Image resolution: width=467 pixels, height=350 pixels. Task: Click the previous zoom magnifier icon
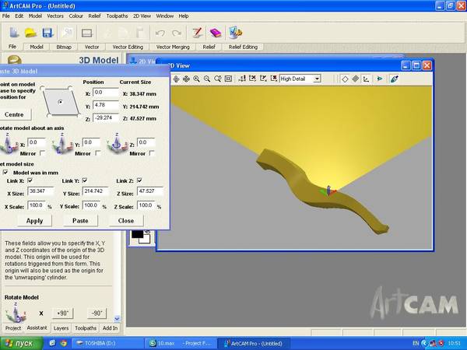217,79
